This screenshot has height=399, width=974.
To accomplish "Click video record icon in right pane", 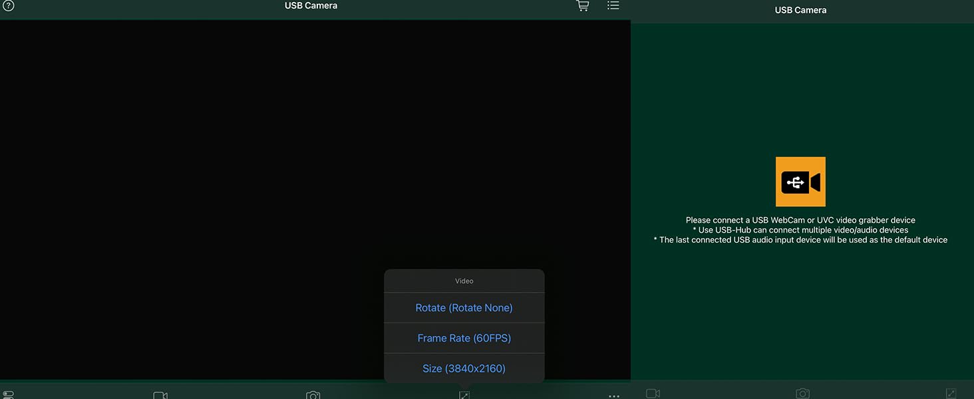I will [653, 394].
